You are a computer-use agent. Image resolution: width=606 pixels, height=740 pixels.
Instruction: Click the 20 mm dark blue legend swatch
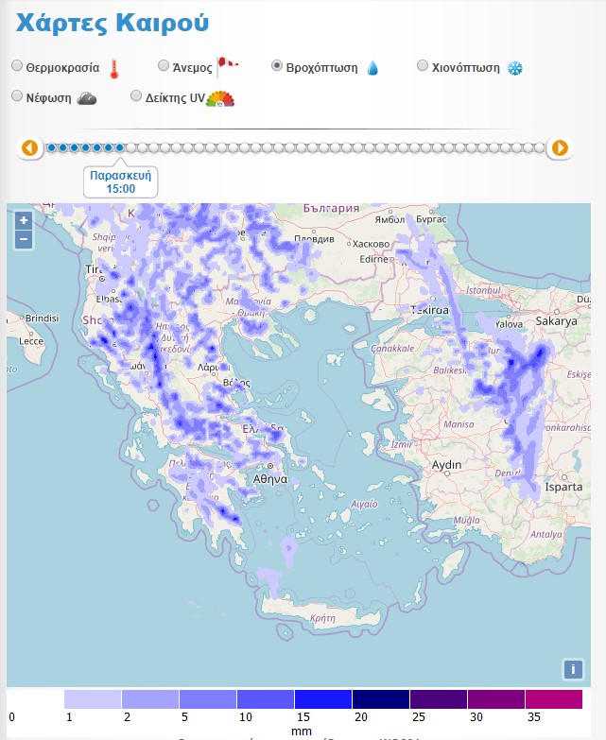(381, 699)
